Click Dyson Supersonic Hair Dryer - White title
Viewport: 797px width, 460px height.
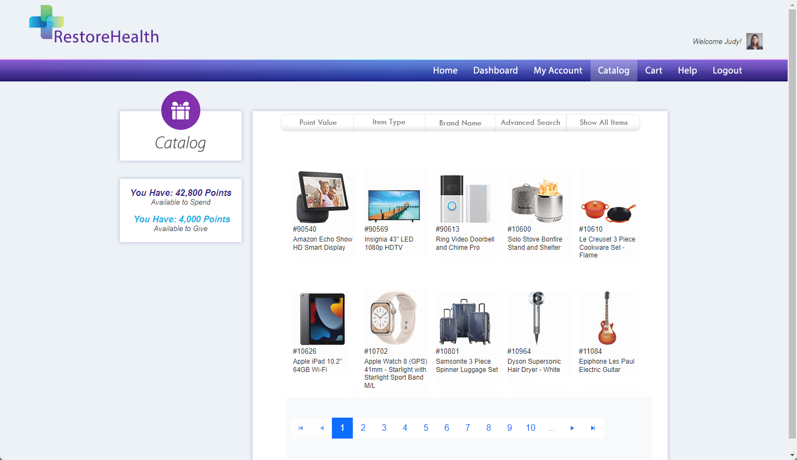click(x=534, y=366)
